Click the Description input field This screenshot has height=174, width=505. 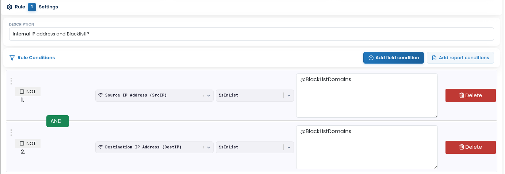pos(252,34)
